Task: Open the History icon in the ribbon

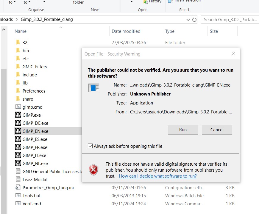Action: pyautogui.click(x=146, y=2)
